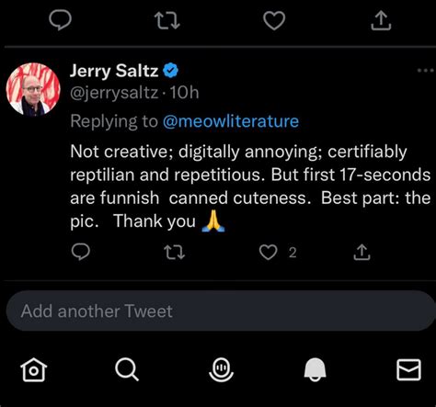Like the top tweet
Image resolution: width=436 pixels, height=407 pixels.
tap(274, 20)
